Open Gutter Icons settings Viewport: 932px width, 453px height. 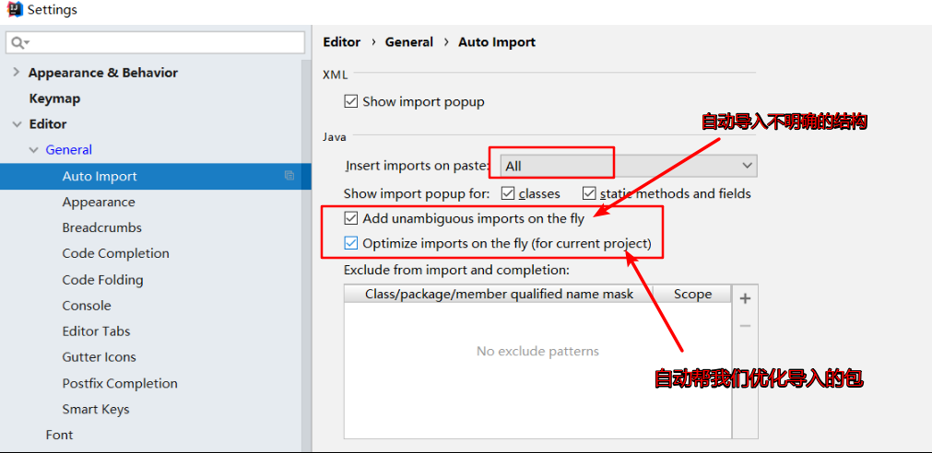pyautogui.click(x=100, y=357)
